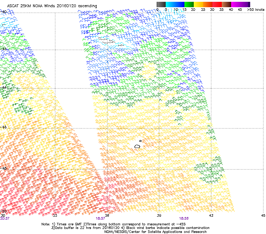Click the gray 0-5 knots color swatch
Viewport: 266px width, 234px height.
[161, 4]
